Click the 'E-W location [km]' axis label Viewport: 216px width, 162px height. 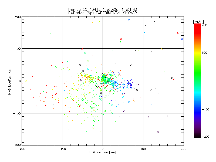(102, 152)
